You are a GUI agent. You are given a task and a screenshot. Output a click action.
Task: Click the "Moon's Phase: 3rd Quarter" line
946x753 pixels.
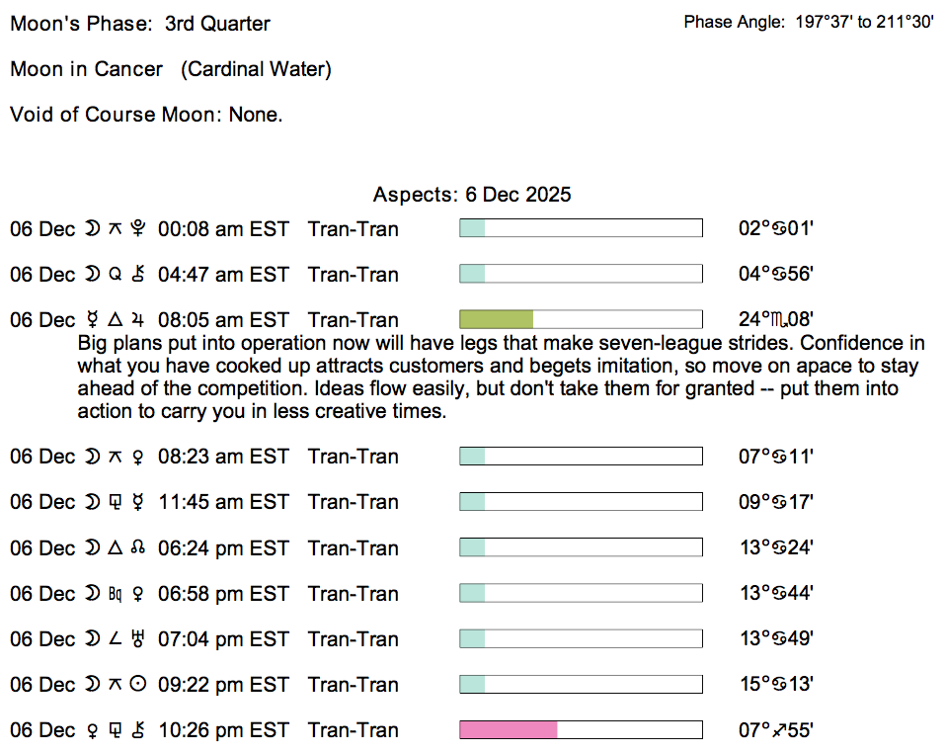[x=140, y=23]
